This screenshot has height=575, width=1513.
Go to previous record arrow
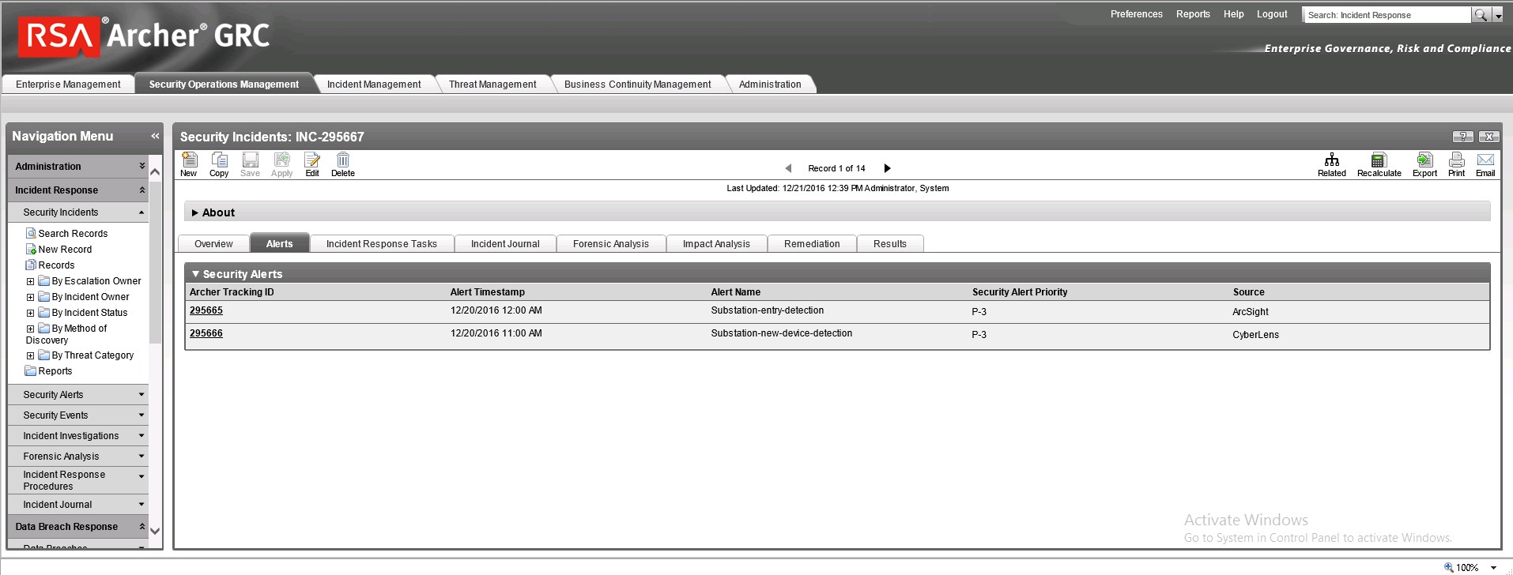pos(788,168)
